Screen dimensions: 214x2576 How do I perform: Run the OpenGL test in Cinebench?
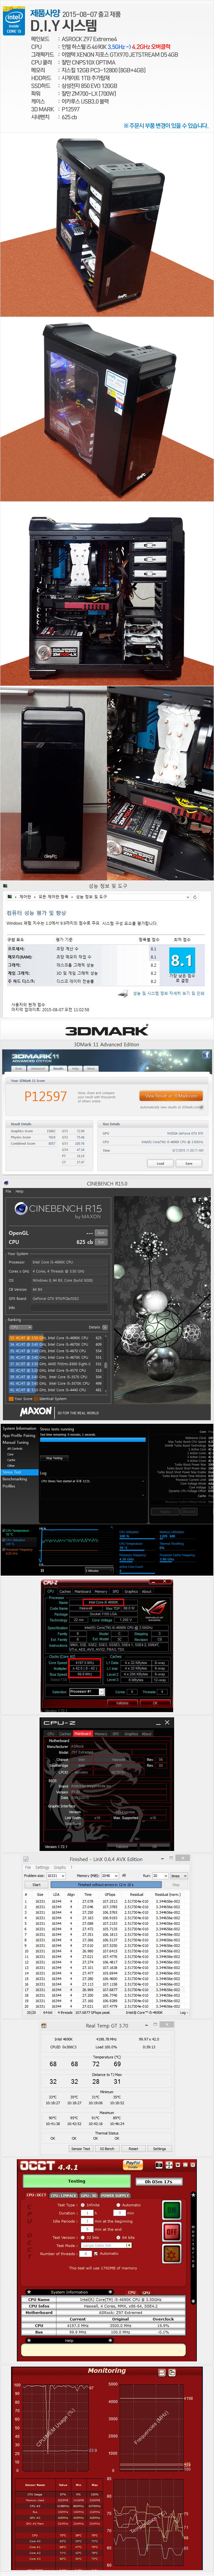pyautogui.click(x=101, y=1233)
